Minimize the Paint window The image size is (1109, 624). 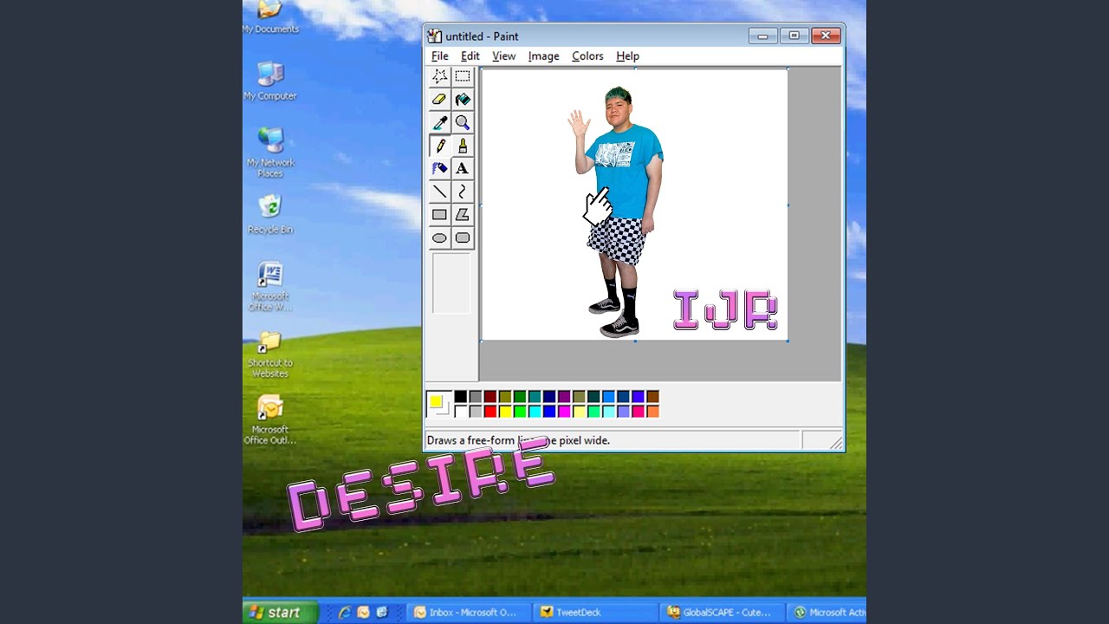[x=762, y=36]
